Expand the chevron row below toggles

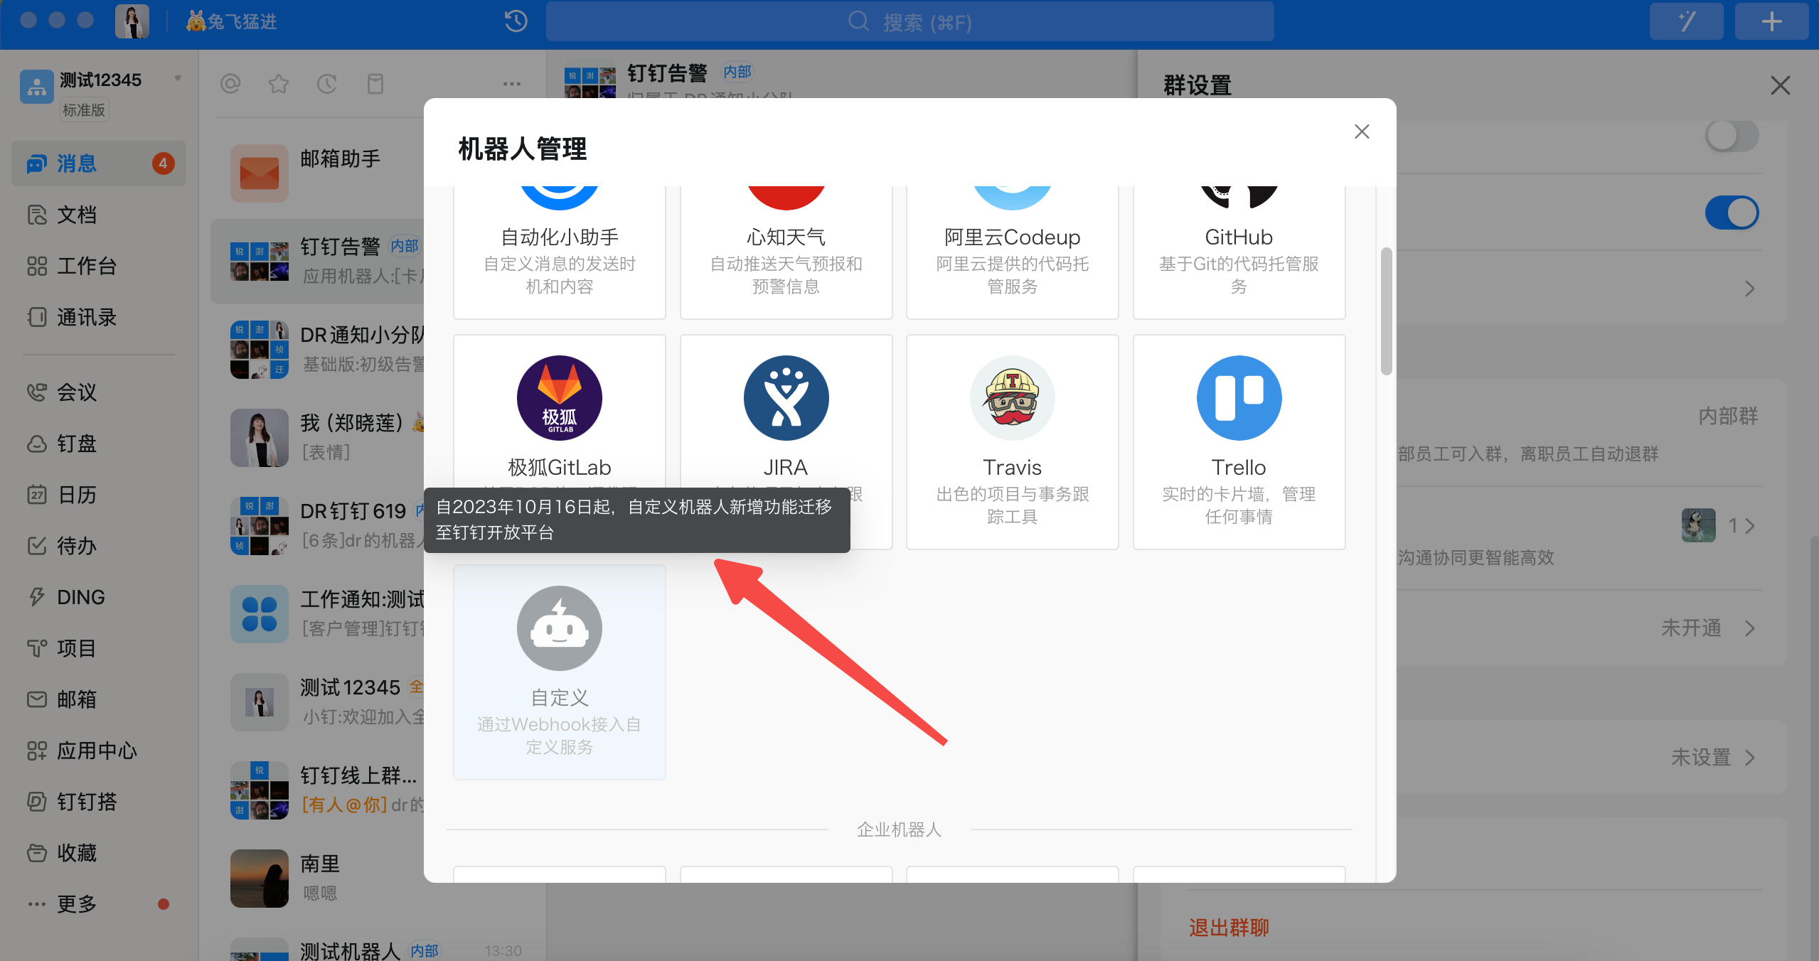coord(1749,289)
